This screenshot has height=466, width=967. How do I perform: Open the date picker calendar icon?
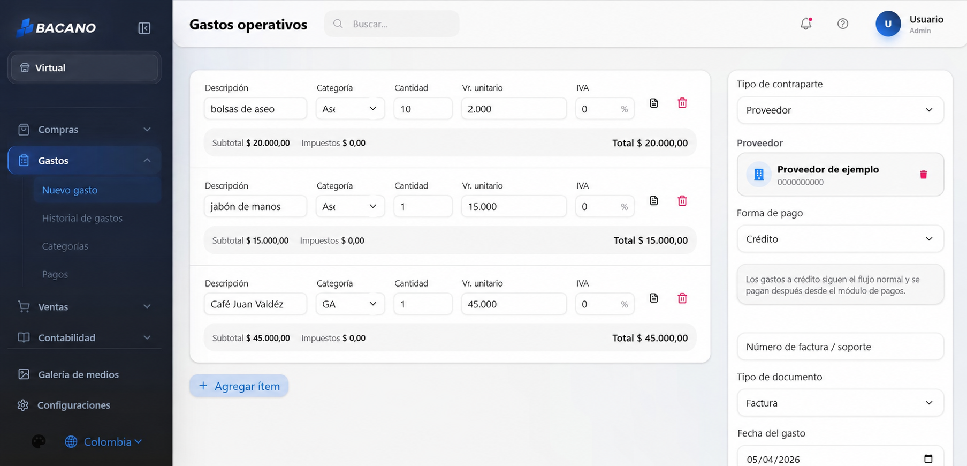point(928,459)
